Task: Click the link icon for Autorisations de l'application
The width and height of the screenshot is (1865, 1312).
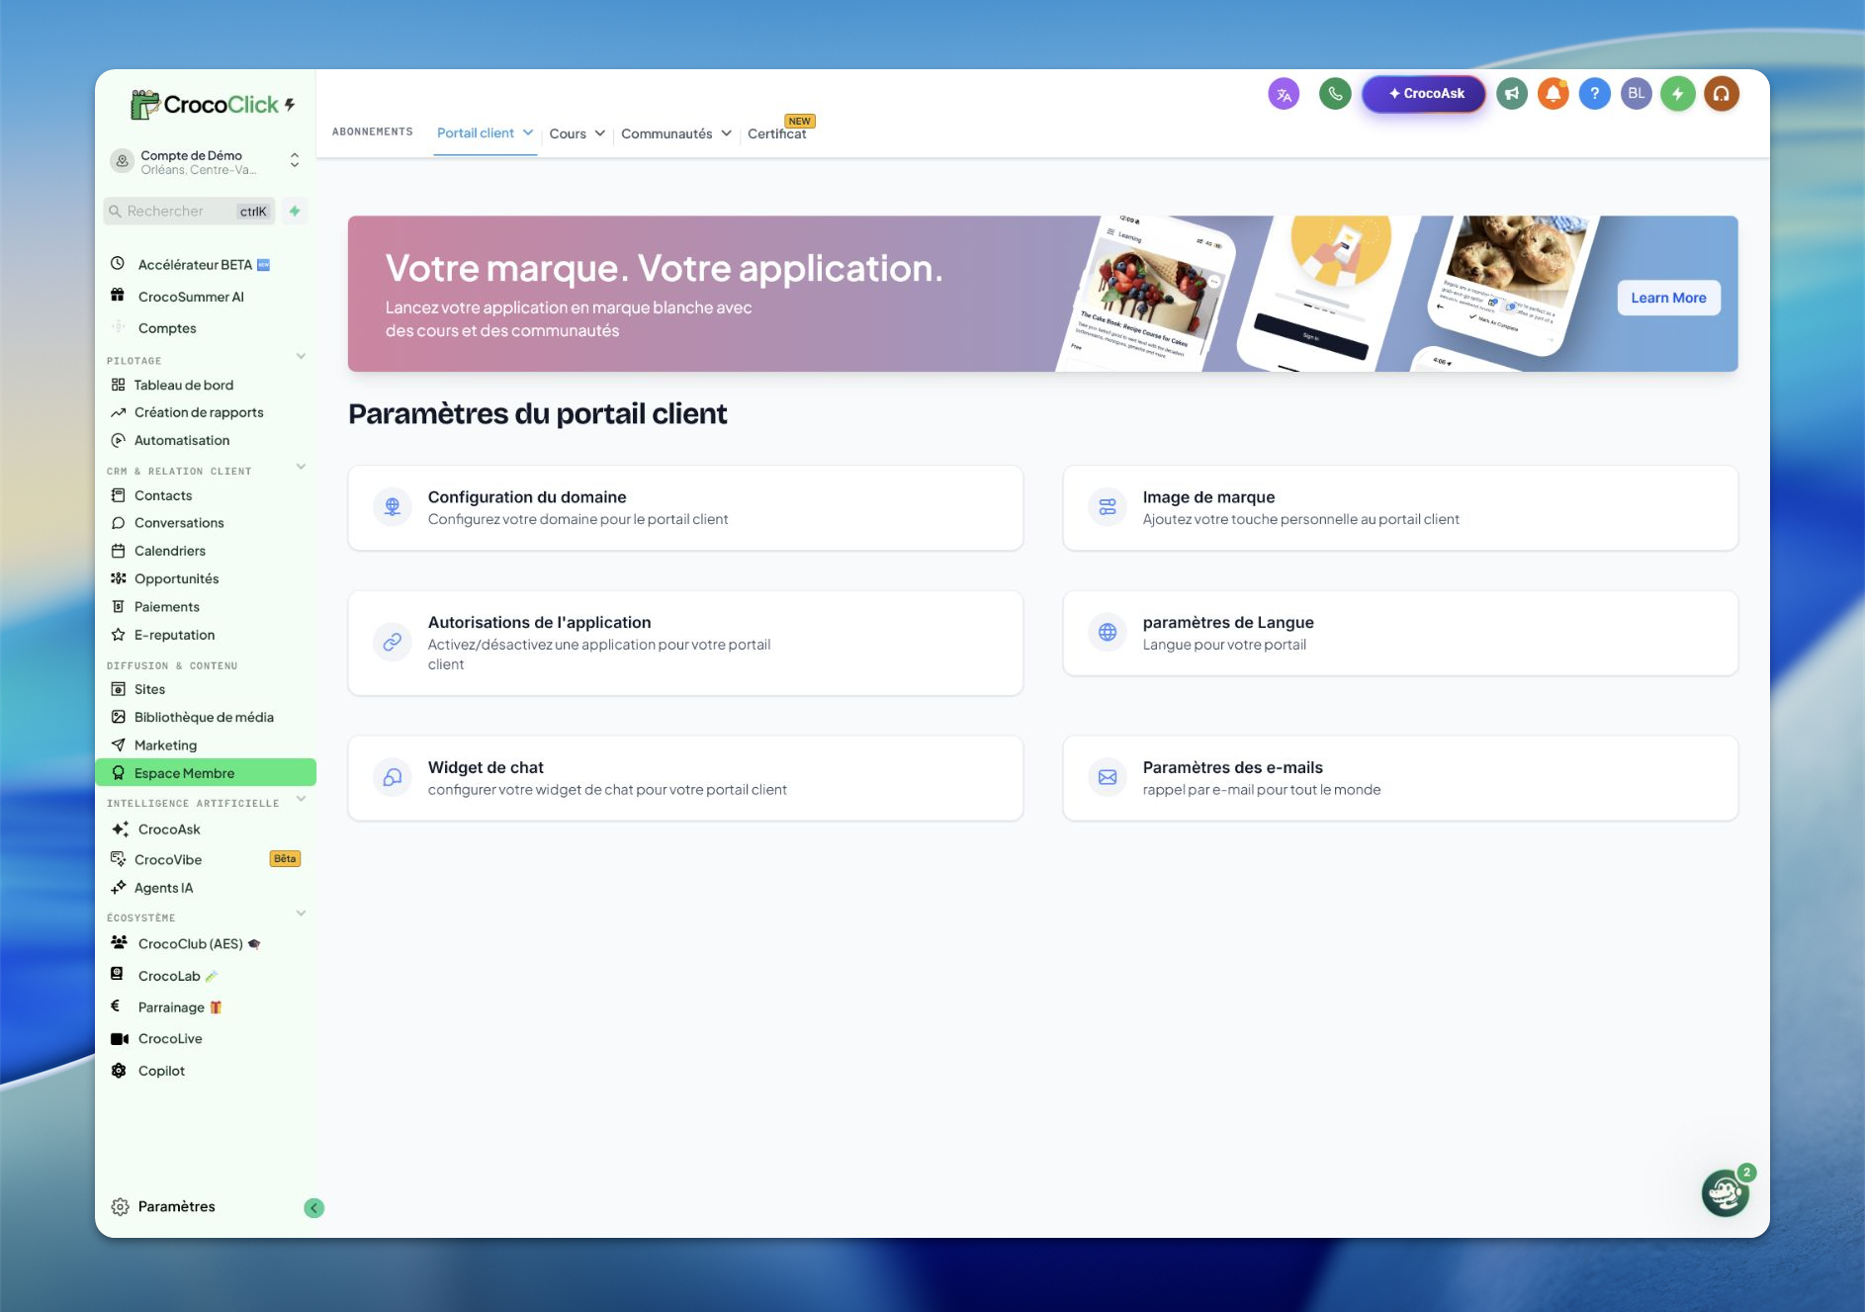Action: [393, 642]
